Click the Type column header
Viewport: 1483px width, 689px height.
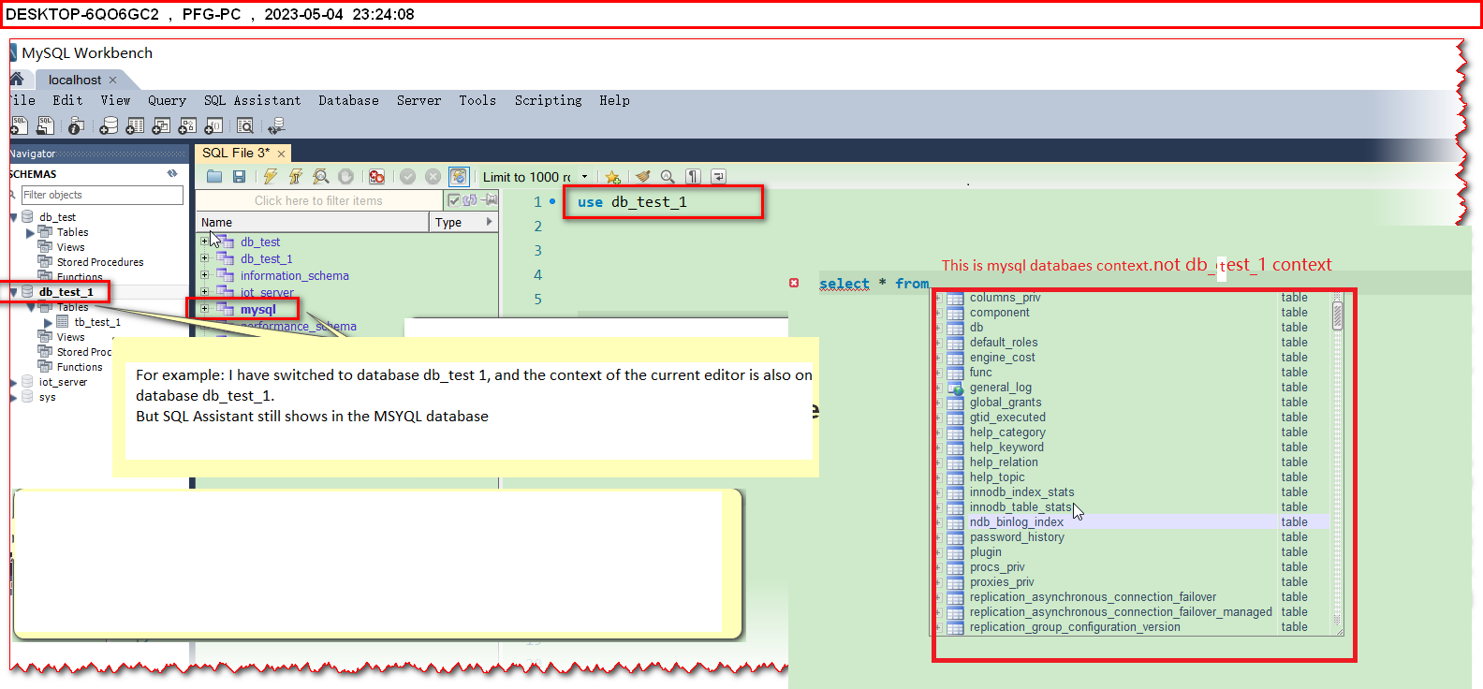(463, 222)
